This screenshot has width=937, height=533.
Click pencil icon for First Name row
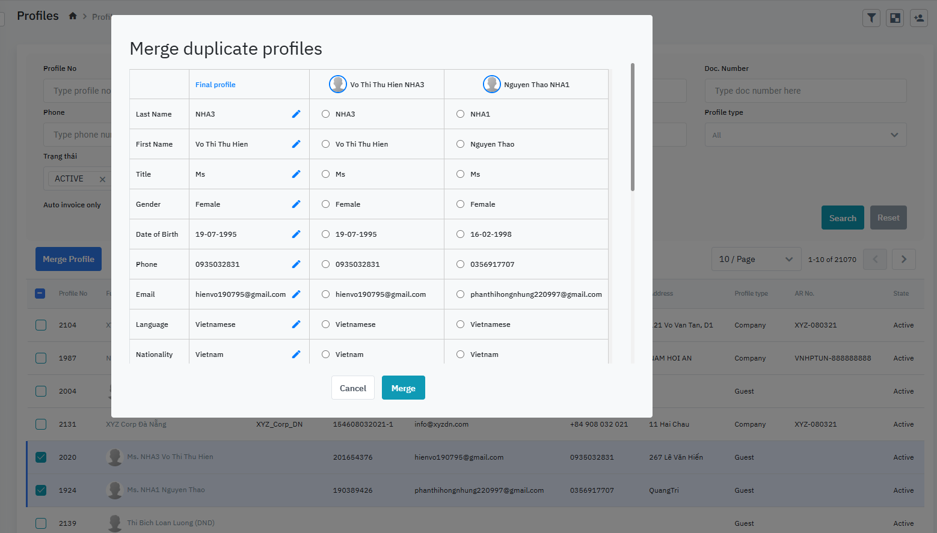(x=296, y=144)
